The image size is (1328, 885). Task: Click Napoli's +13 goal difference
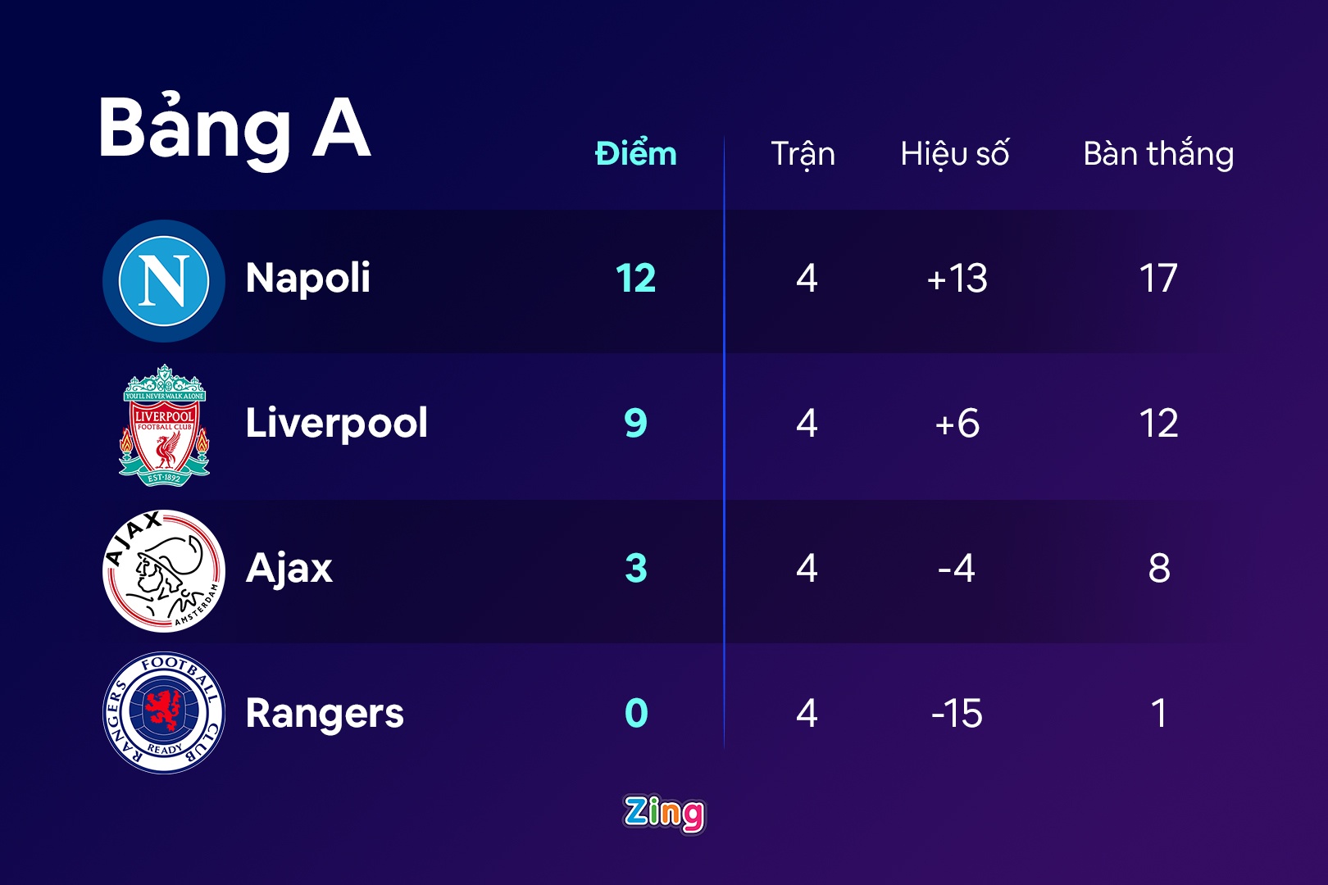tap(957, 279)
